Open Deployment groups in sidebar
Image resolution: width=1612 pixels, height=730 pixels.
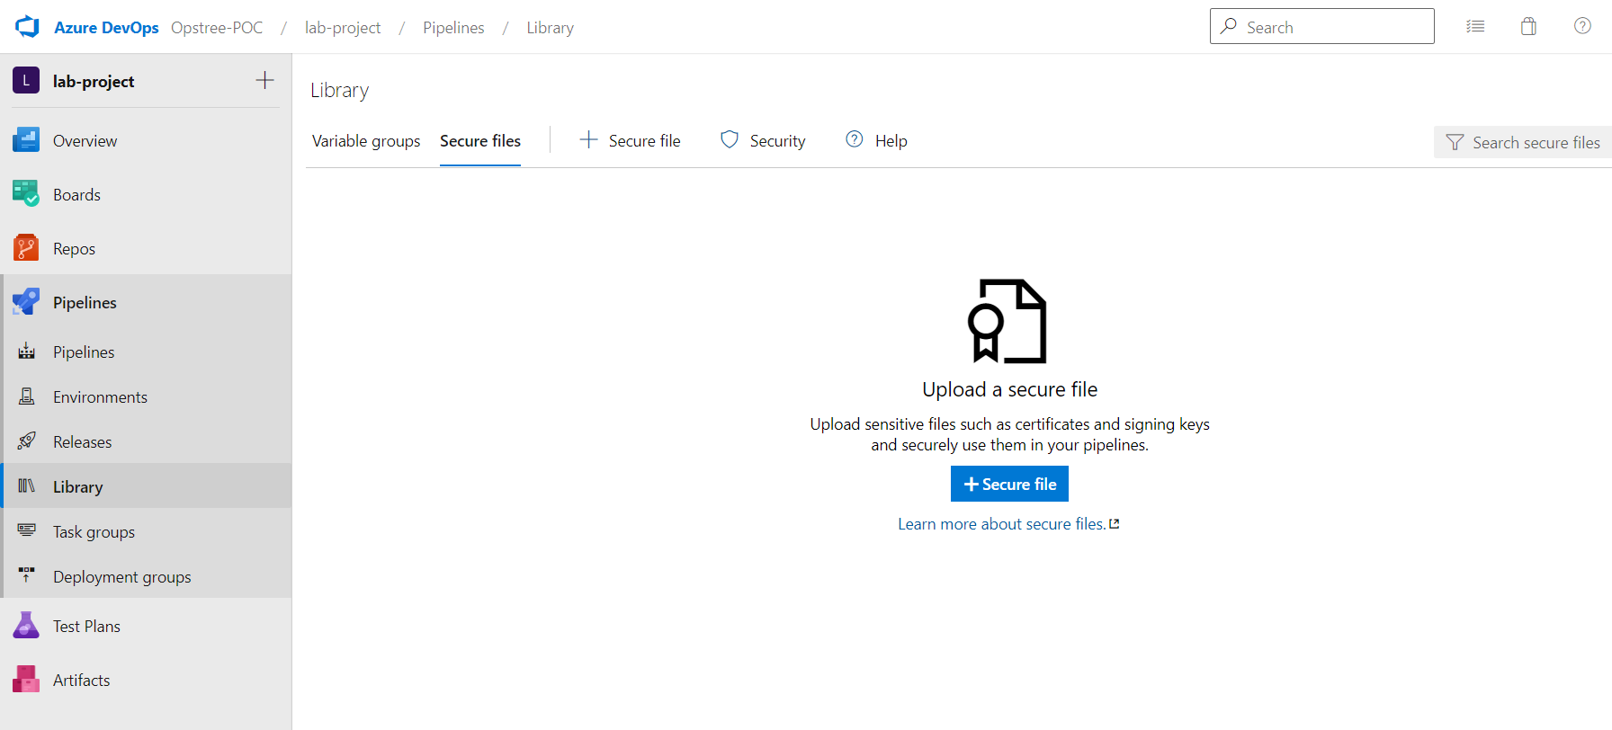[146, 576]
